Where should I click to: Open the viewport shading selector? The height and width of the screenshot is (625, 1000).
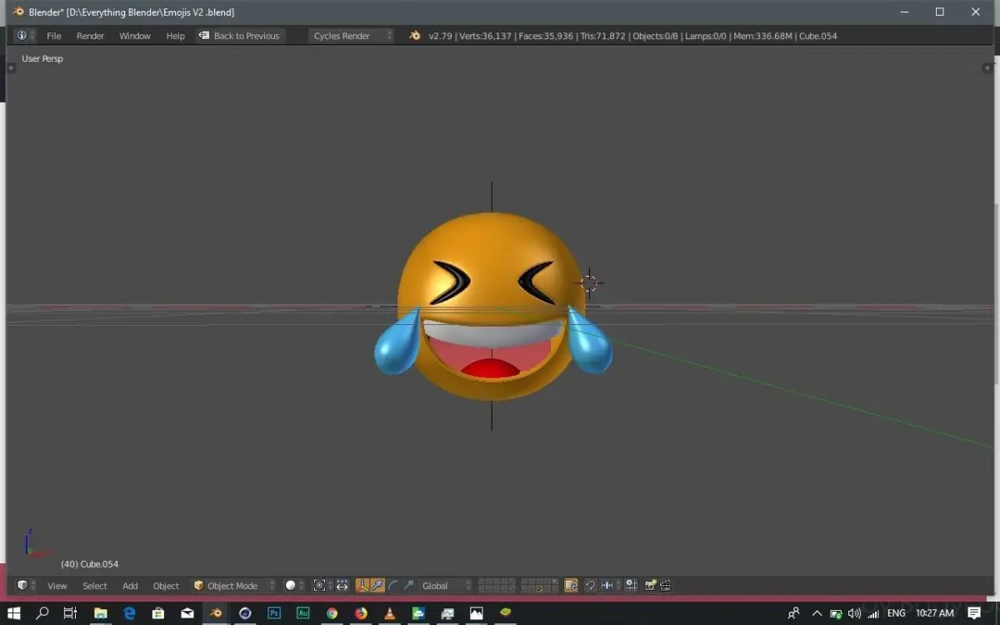tap(295, 586)
